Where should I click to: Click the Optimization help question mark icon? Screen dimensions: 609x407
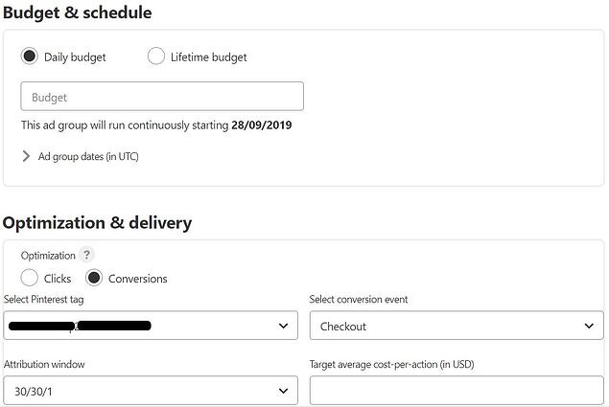tap(86, 256)
